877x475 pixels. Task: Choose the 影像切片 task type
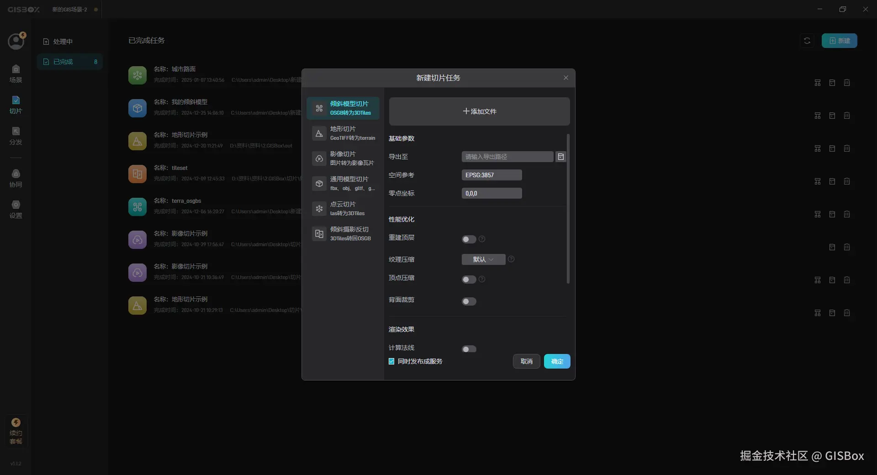343,158
